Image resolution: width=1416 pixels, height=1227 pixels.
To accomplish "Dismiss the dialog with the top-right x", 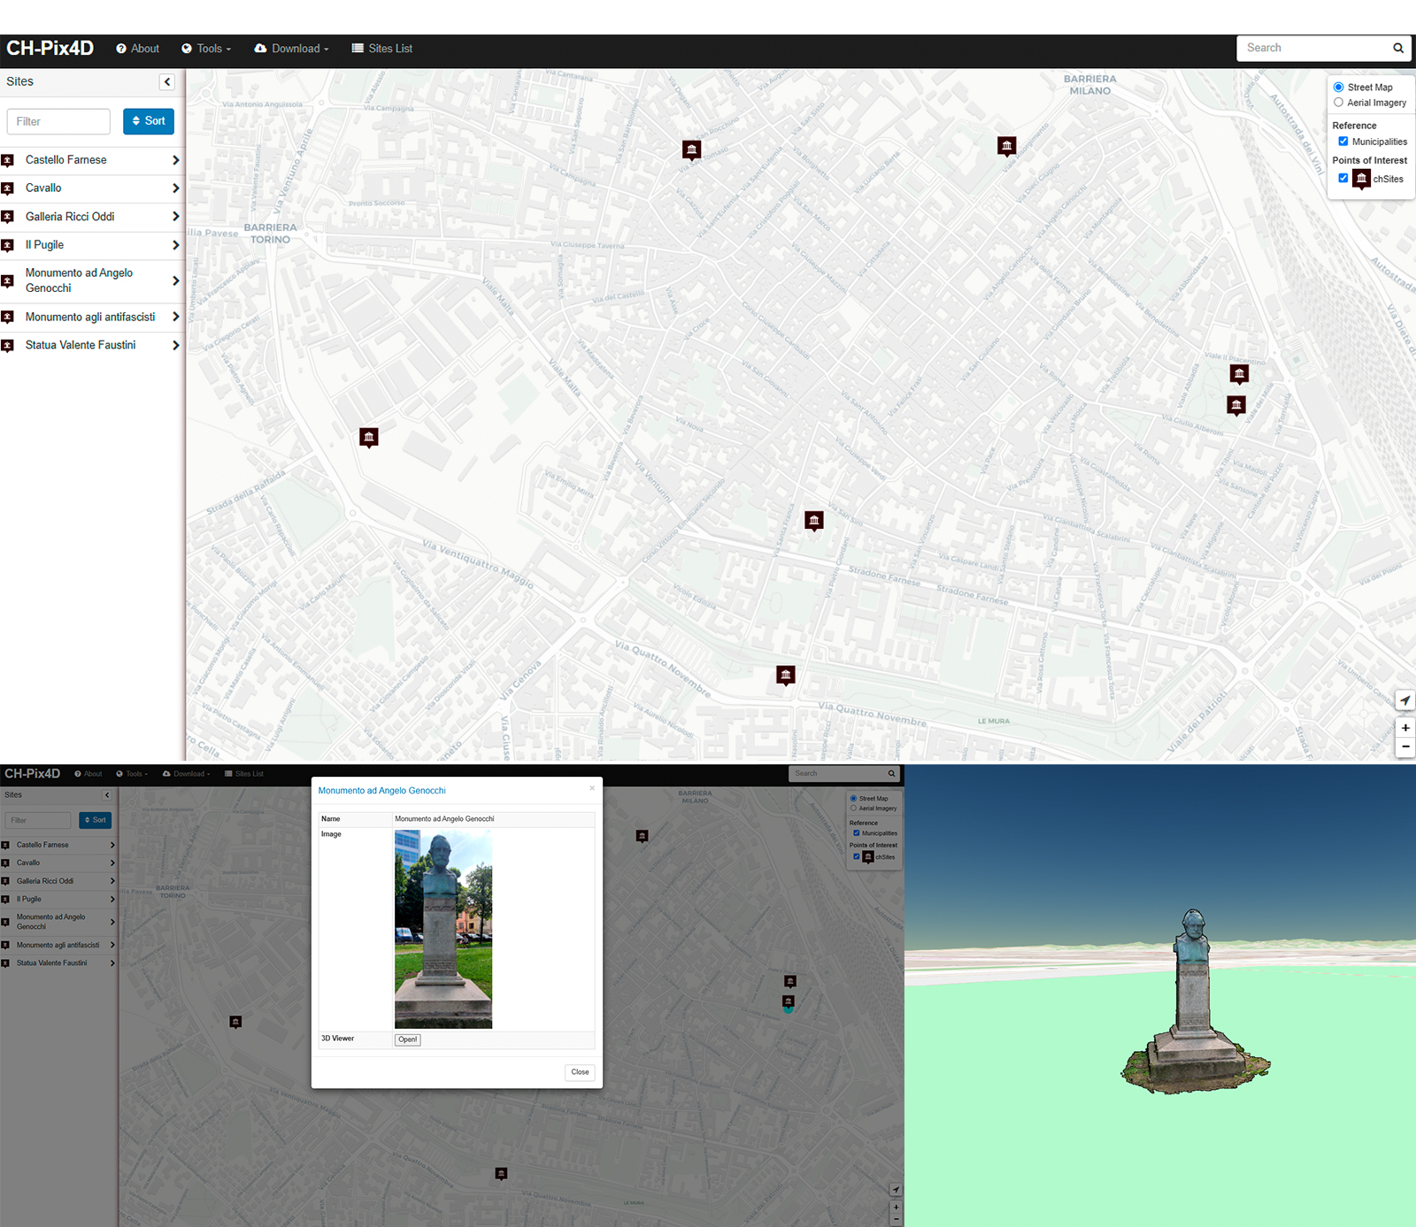I will point(592,787).
